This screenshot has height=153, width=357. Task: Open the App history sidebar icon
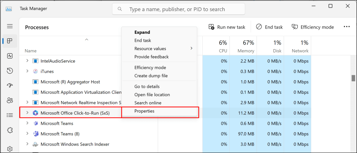[10, 71]
